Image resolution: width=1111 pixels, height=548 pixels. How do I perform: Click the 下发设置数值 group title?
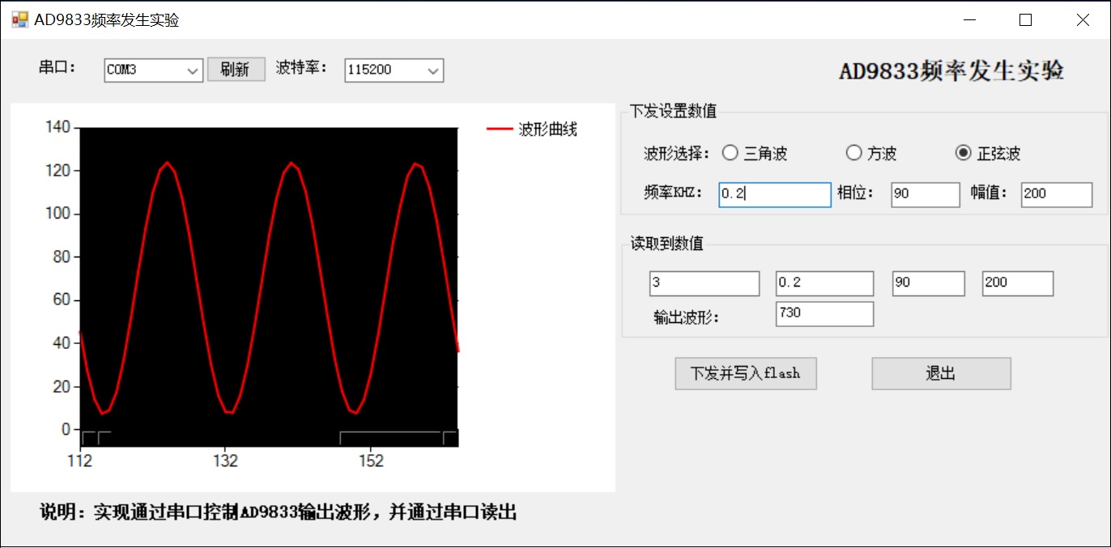pos(673,112)
